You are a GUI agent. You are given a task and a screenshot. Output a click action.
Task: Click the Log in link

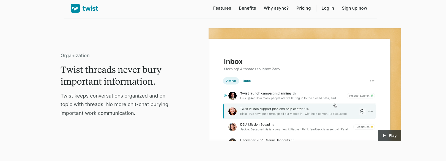coord(328,8)
